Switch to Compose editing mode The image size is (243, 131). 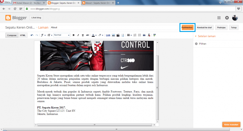[x=12, y=35]
